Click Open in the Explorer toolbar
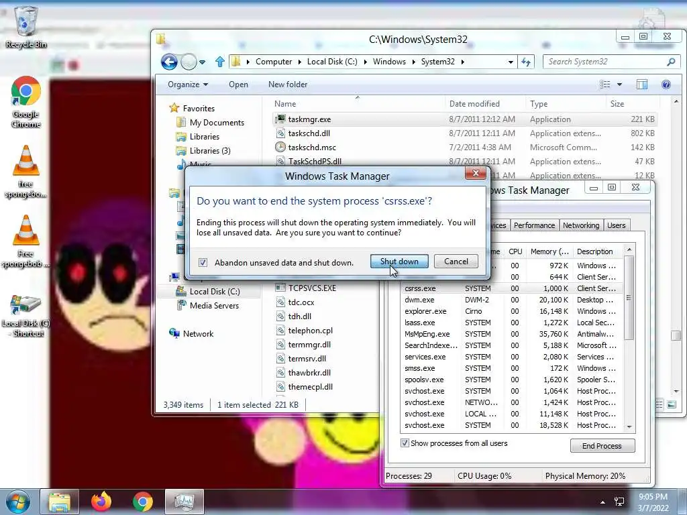Screen dimensions: 687x515 (238, 84)
